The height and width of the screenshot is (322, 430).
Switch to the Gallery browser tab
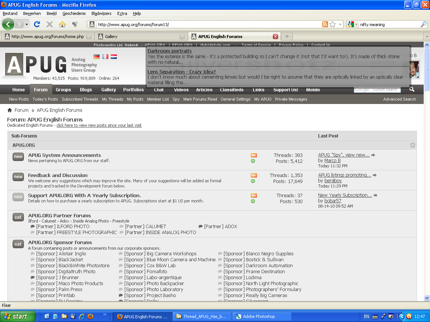coord(141,37)
